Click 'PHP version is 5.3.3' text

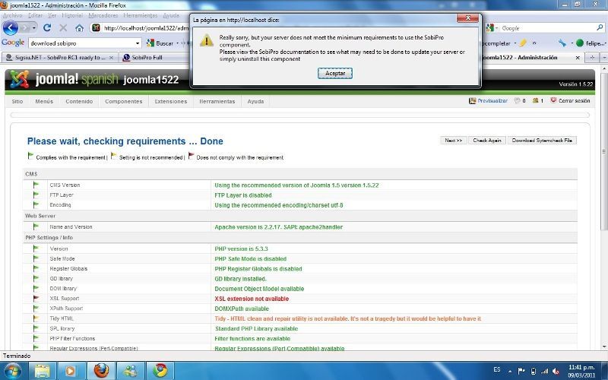pyautogui.click(x=241, y=249)
